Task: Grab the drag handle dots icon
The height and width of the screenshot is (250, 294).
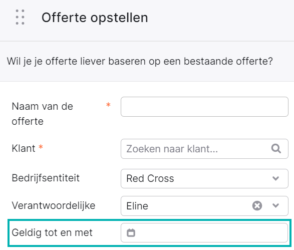Action: click(20, 17)
